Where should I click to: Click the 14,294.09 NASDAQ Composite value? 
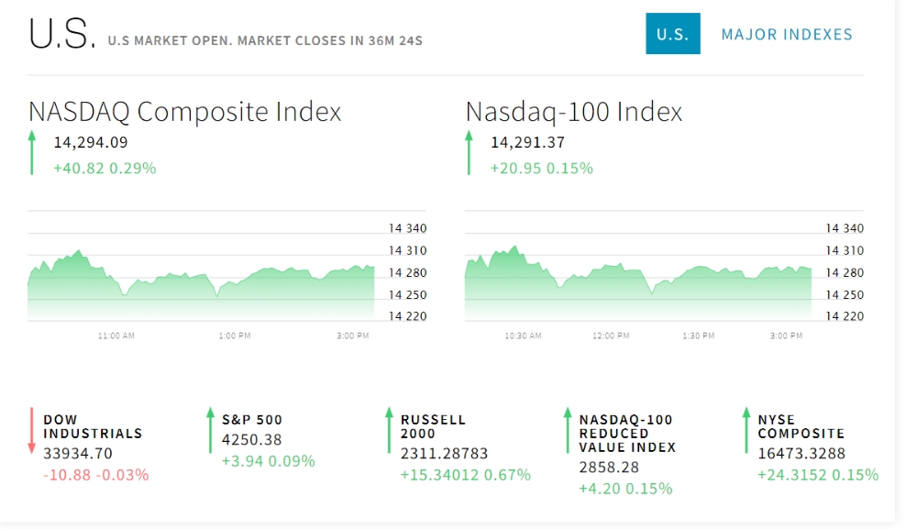click(x=91, y=142)
